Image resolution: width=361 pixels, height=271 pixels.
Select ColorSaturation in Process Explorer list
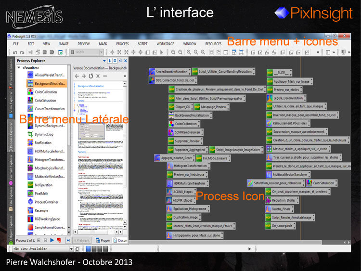[x=42, y=101]
